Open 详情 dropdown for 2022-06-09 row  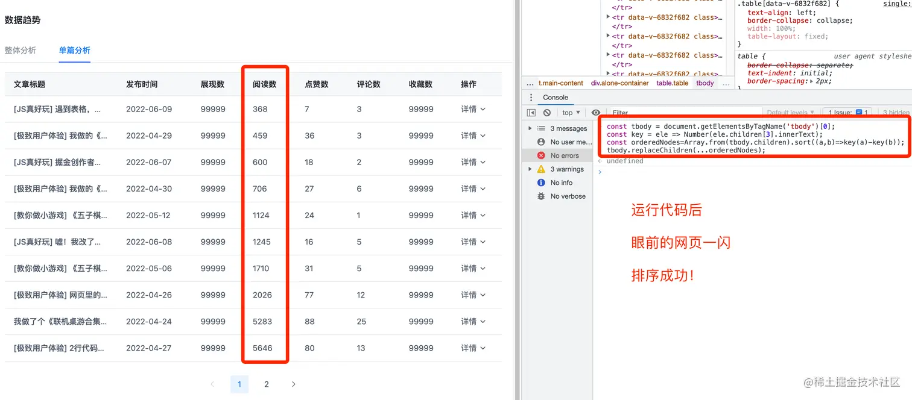(x=473, y=109)
